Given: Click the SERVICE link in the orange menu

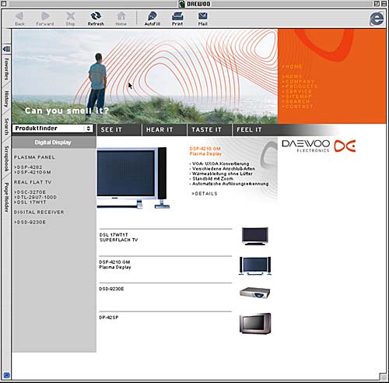Looking at the screenshot, I should pos(297,91).
